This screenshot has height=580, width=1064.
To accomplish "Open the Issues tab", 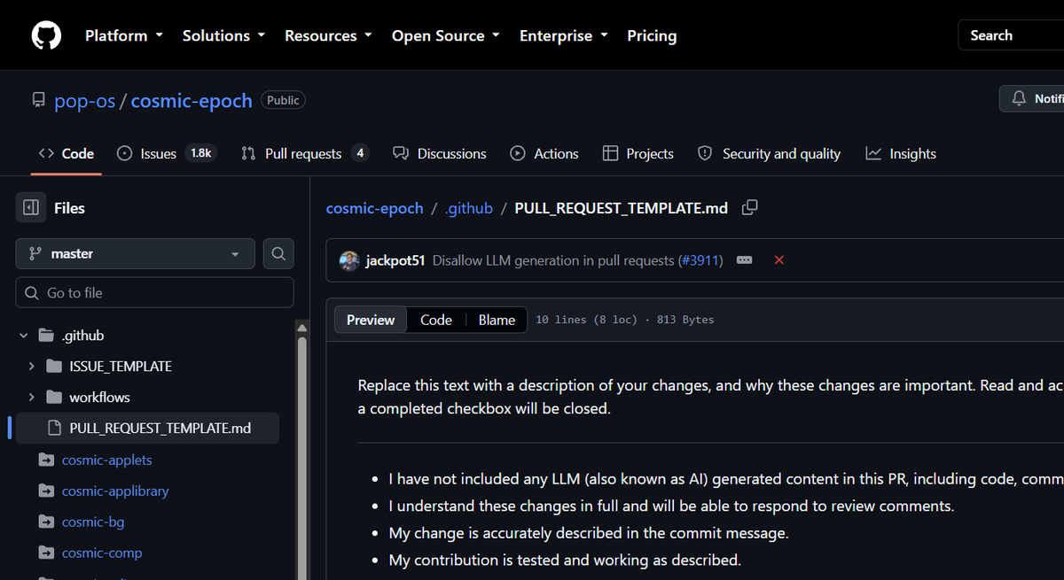I will 167,153.
